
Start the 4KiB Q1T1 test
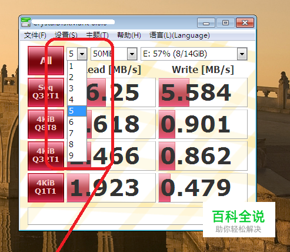tap(46, 188)
